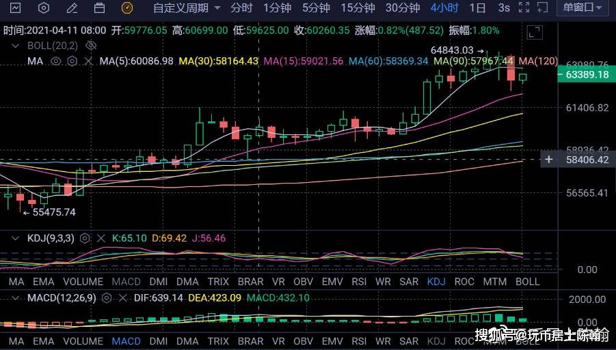
Task: Select the 4小时 timeframe
Action: pyautogui.click(x=444, y=8)
